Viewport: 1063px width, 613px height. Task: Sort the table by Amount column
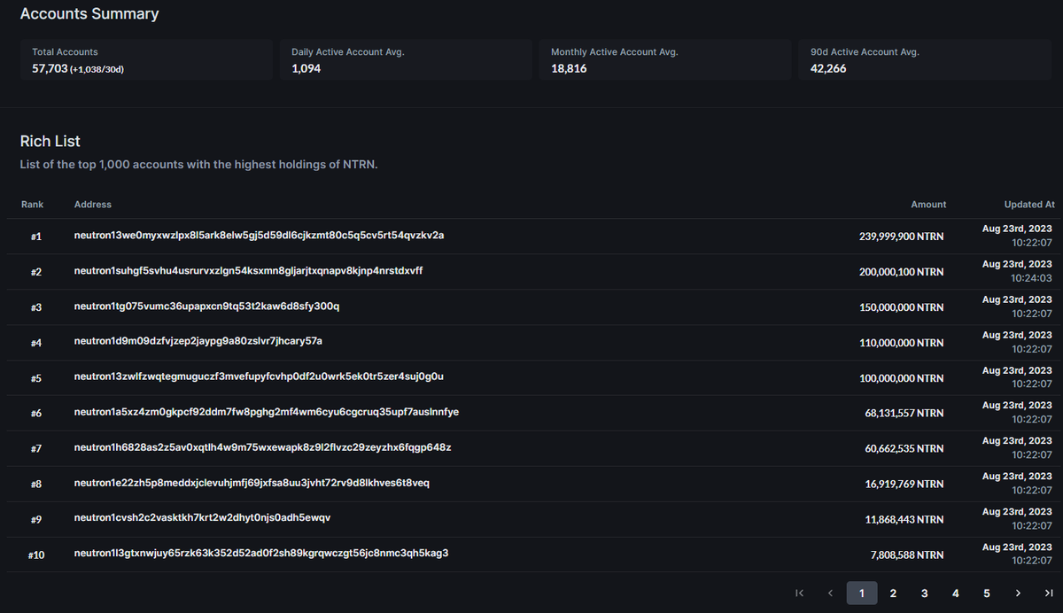(x=927, y=204)
